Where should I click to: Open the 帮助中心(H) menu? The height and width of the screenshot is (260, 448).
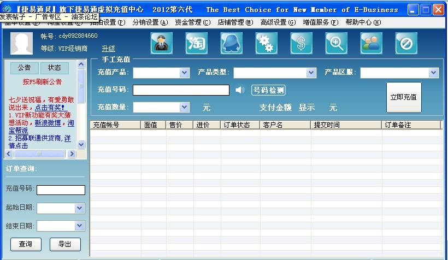(363, 22)
